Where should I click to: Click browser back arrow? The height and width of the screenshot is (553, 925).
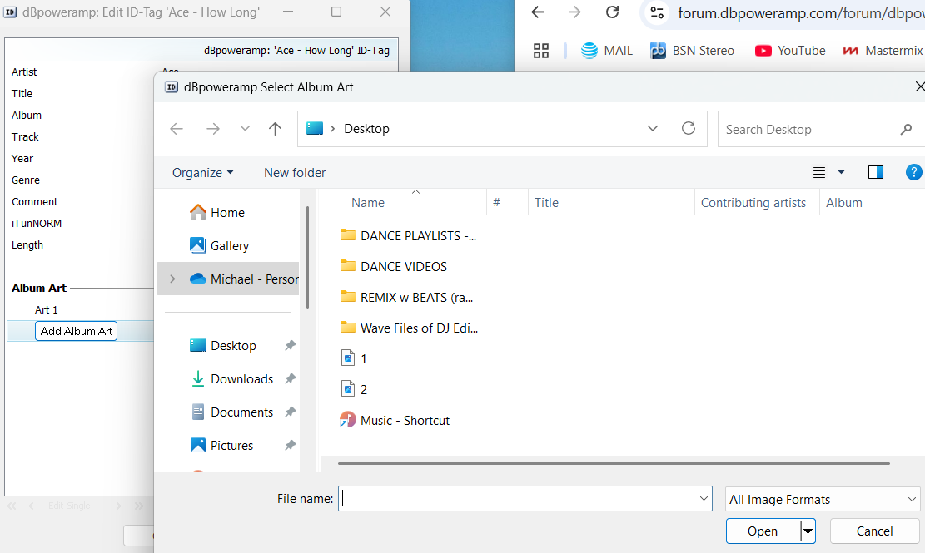(x=537, y=12)
